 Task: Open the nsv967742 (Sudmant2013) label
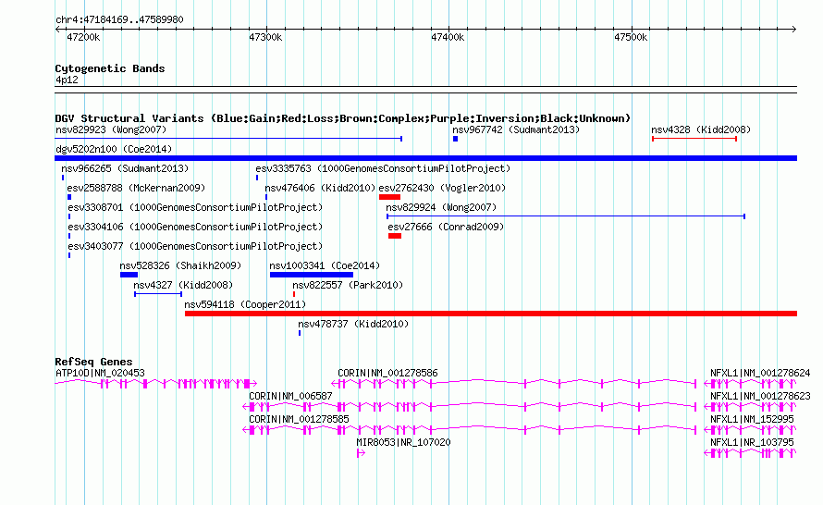516,129
